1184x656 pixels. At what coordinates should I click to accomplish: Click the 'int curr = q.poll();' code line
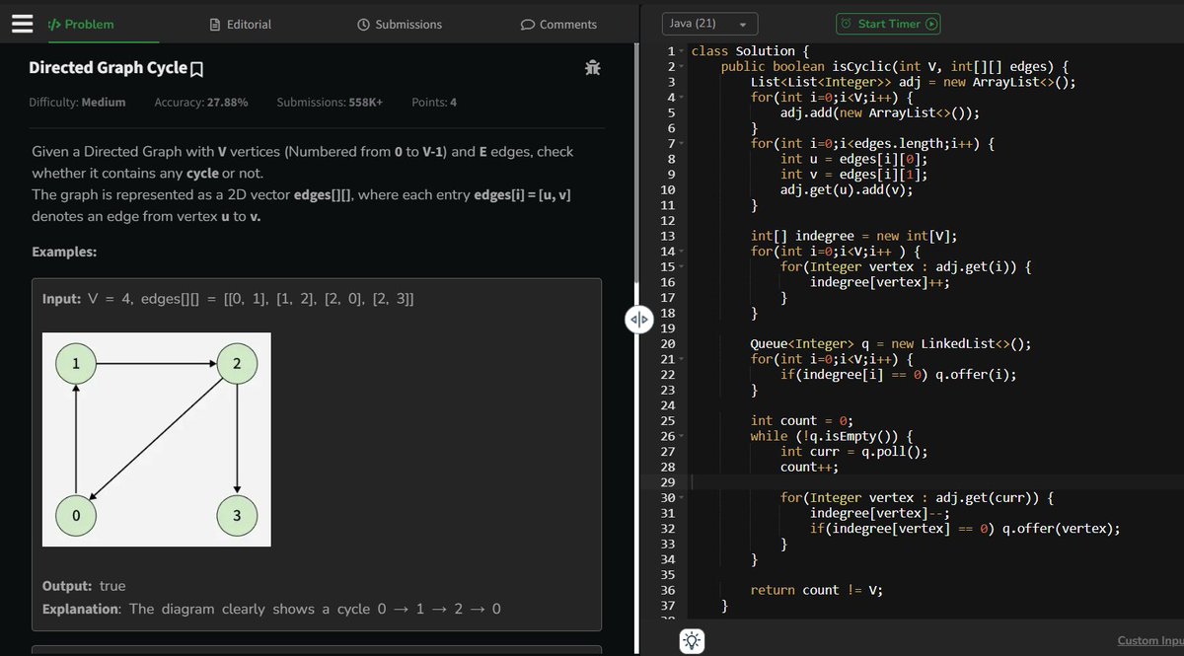(x=853, y=452)
